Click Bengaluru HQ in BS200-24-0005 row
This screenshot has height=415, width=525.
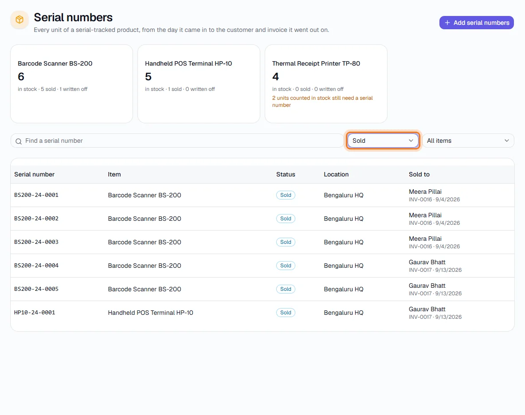[344, 289]
